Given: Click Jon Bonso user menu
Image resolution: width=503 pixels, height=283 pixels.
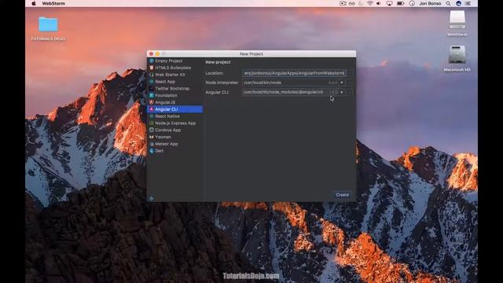Looking at the screenshot, I should pos(430,3).
